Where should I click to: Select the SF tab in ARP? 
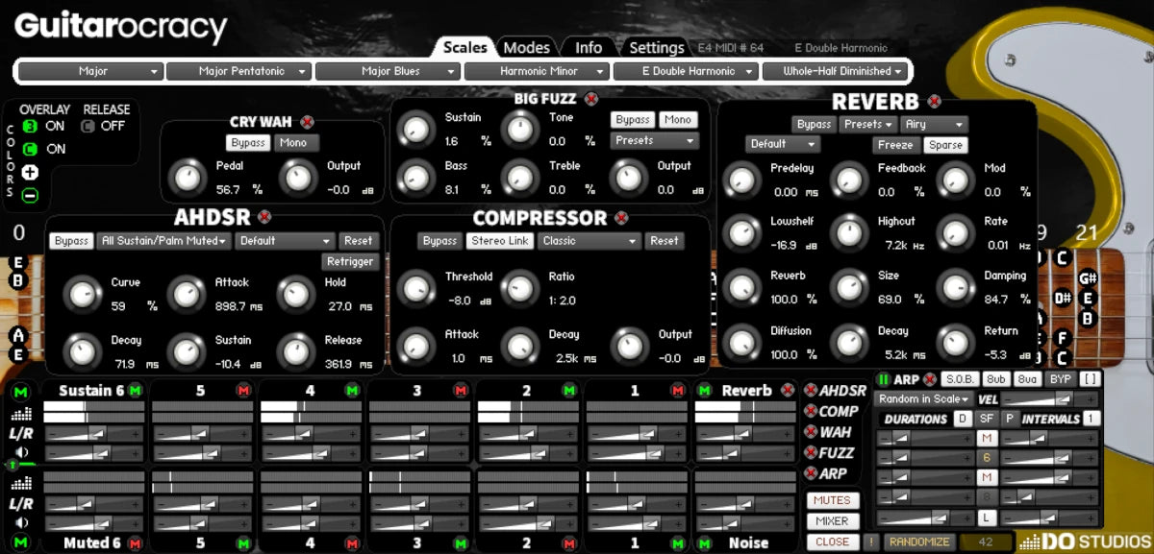click(x=987, y=419)
